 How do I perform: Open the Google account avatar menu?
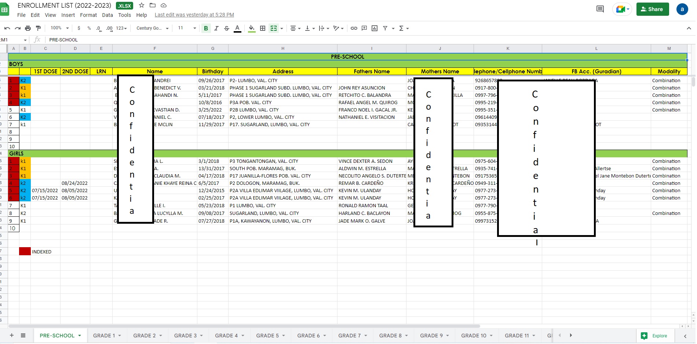click(682, 9)
